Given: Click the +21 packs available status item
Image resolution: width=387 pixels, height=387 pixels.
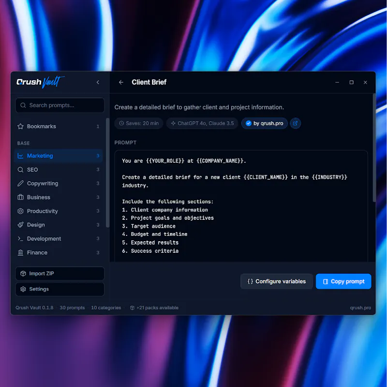Looking at the screenshot, I should point(154,308).
